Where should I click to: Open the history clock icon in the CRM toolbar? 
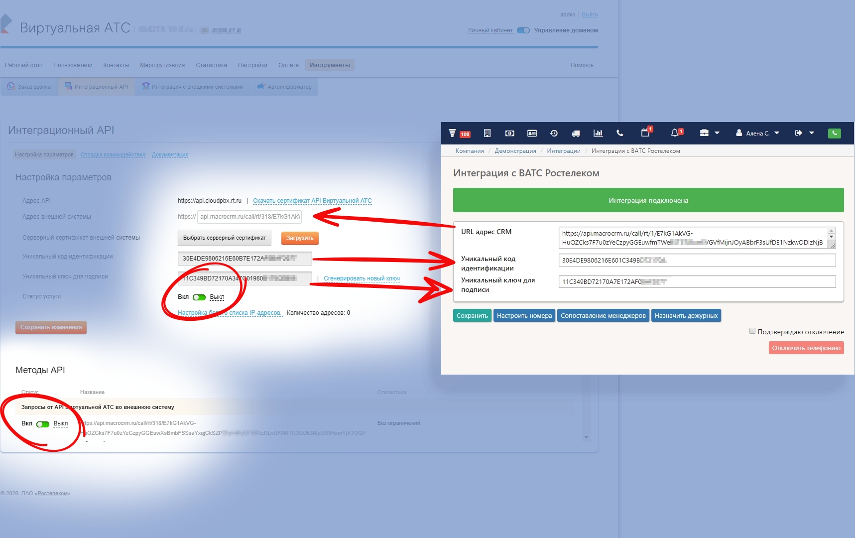pos(554,133)
